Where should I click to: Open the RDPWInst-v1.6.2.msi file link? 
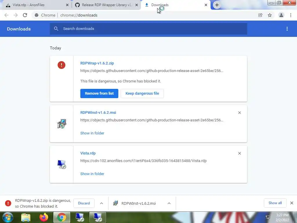click(98, 112)
